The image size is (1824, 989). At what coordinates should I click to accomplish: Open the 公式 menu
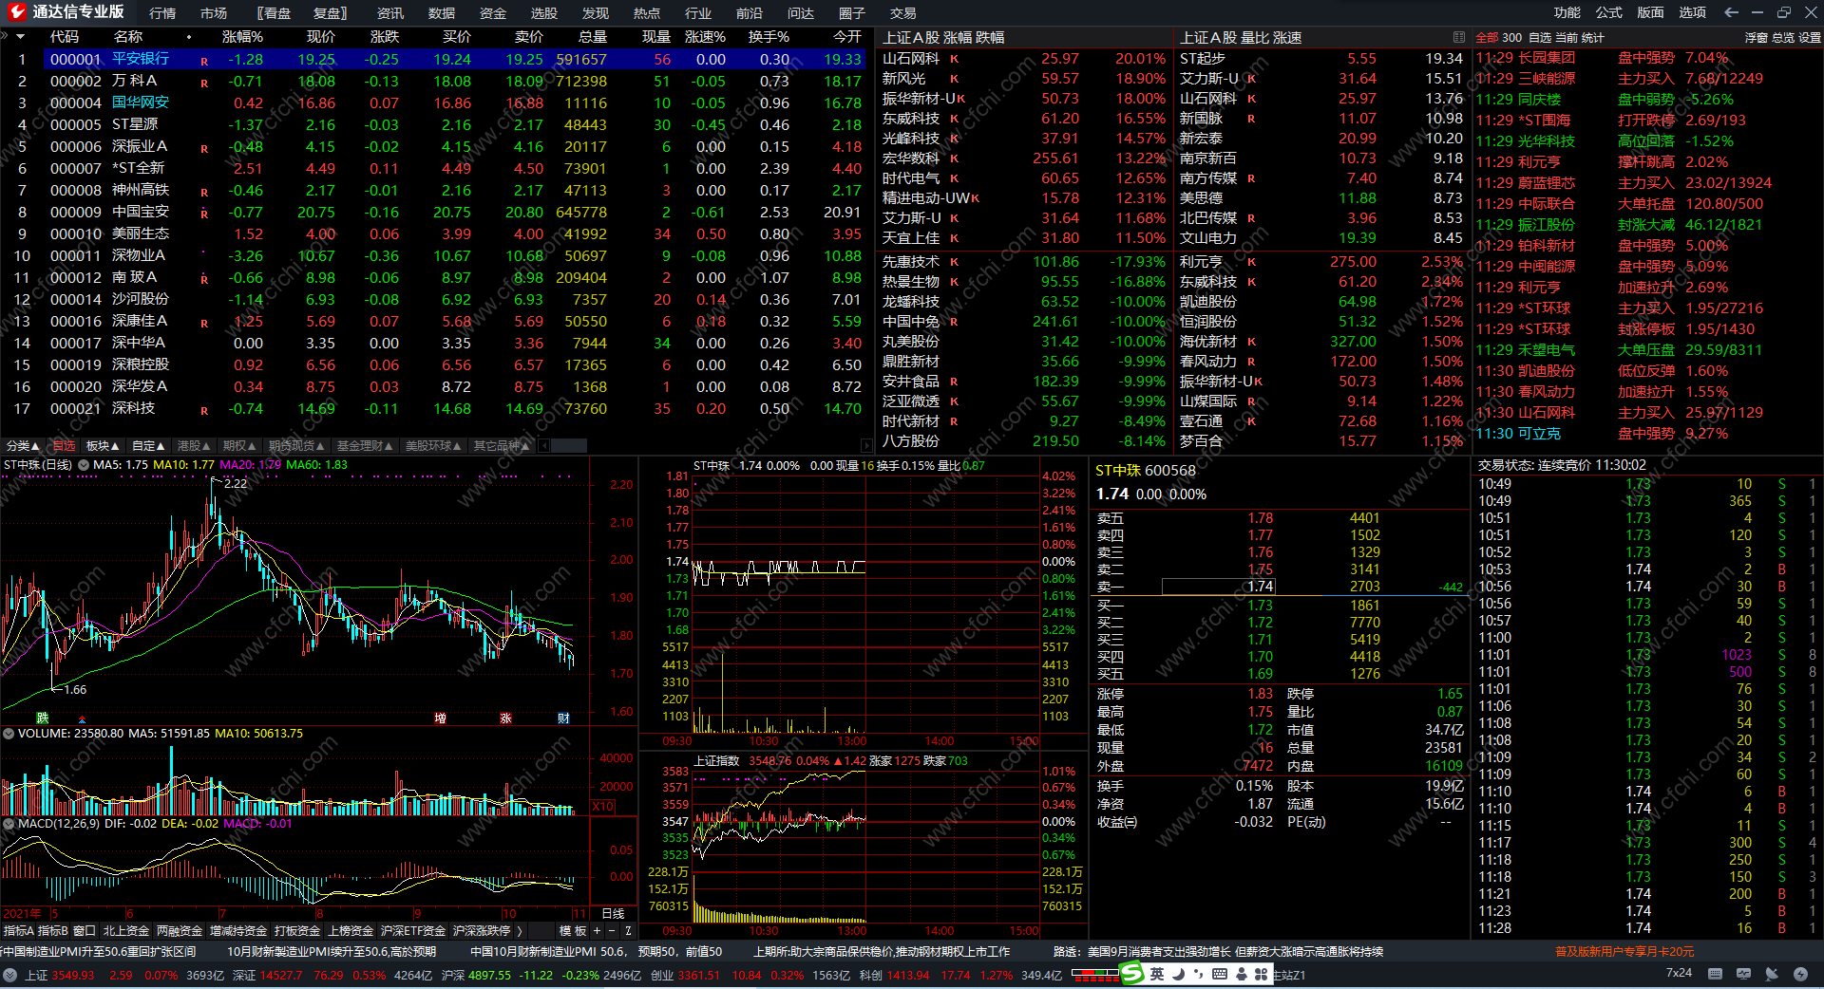[x=1609, y=12]
